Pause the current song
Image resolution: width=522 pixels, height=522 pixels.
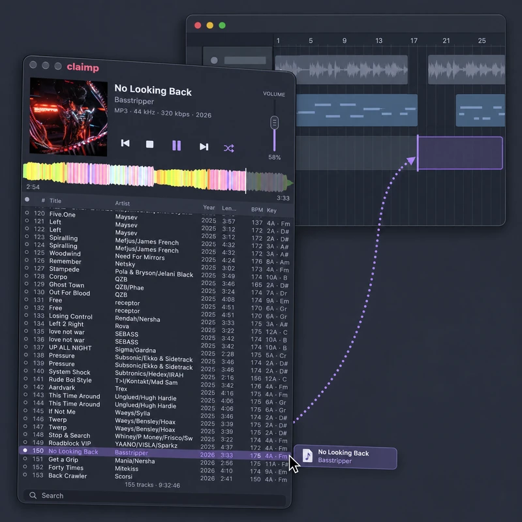(176, 146)
